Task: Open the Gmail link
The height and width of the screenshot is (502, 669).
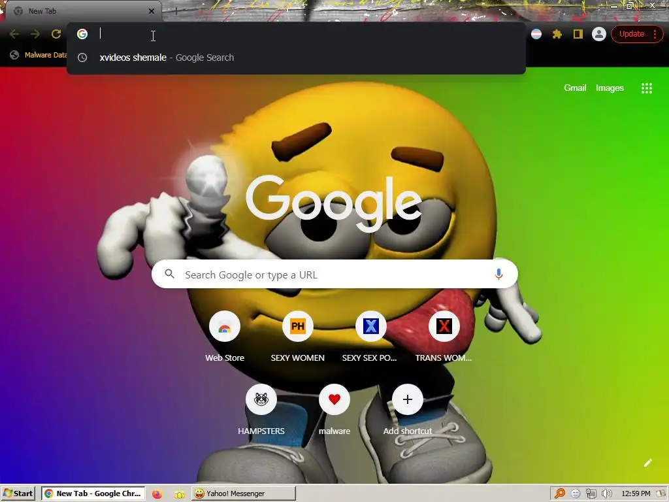Action: coord(575,88)
